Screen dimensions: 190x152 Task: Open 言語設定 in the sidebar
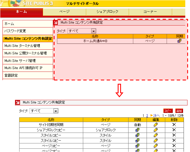coord(28,75)
